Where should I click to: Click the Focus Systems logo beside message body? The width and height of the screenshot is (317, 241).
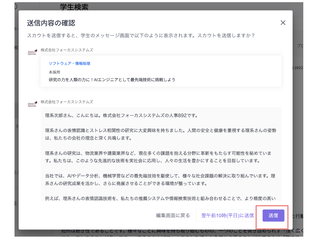(32, 104)
